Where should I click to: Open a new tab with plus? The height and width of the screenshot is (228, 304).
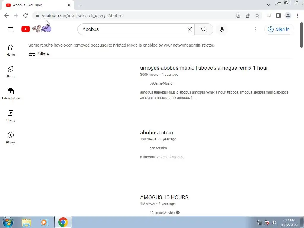[80, 5]
